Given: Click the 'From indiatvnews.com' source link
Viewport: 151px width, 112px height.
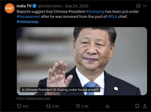Looking at the screenshot, I should pyautogui.click(x=34, y=99).
